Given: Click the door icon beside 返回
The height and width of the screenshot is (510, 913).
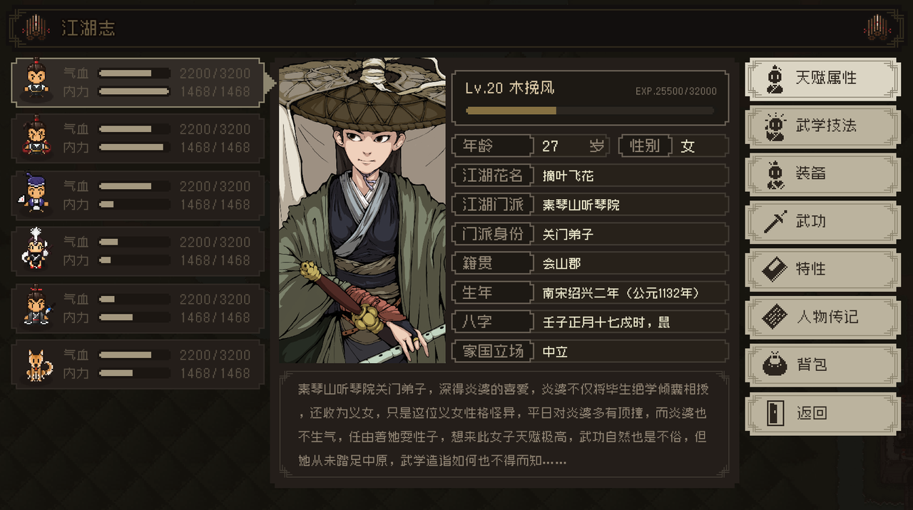Looking at the screenshot, I should [x=775, y=413].
